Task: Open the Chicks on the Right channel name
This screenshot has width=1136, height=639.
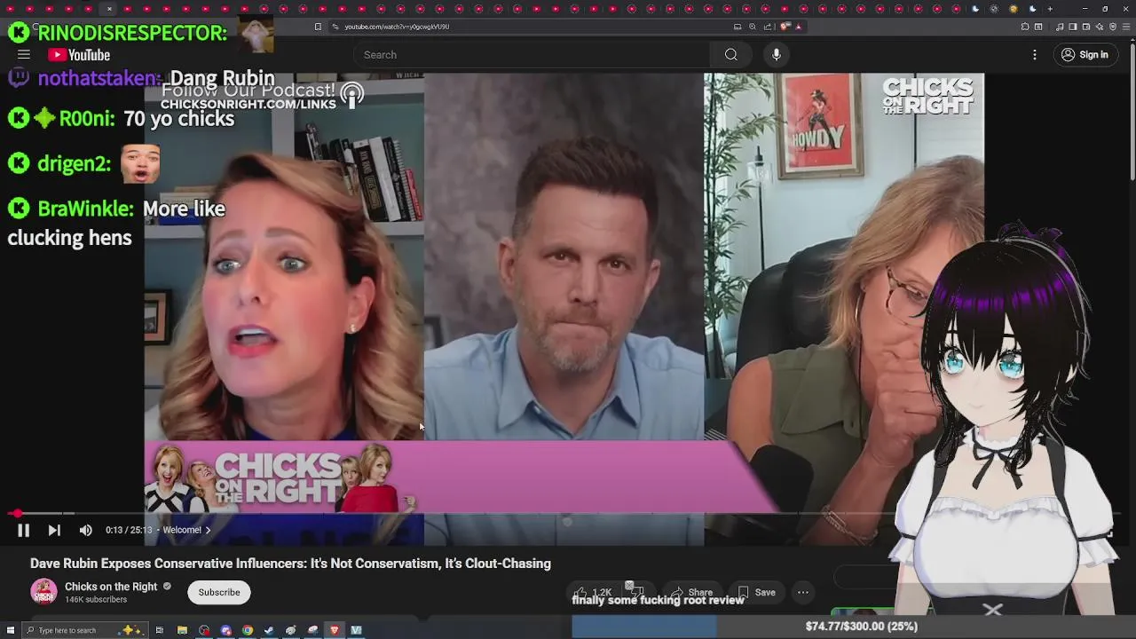Action: click(x=111, y=587)
